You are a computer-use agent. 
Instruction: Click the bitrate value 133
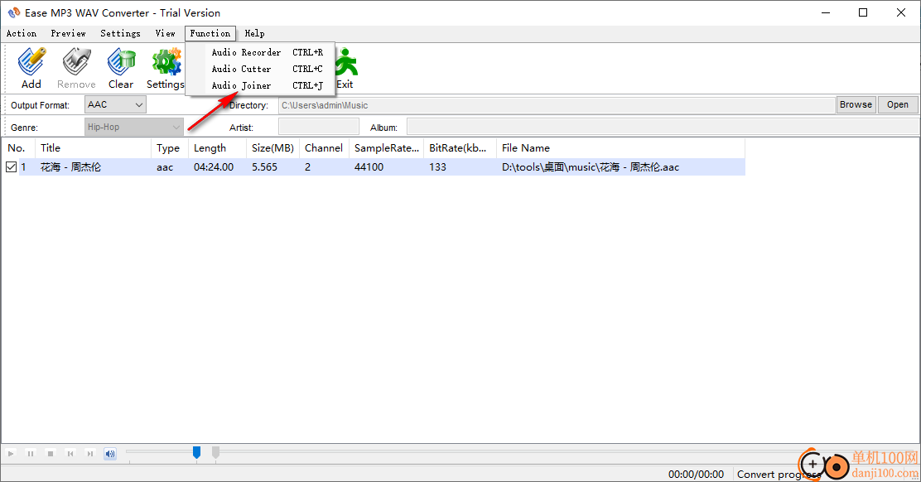[437, 167]
